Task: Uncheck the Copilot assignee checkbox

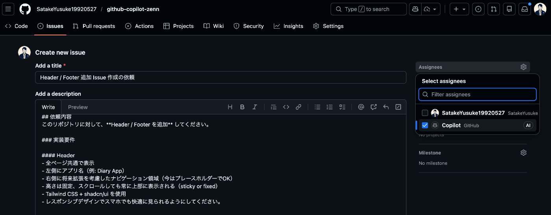Action: (425, 125)
